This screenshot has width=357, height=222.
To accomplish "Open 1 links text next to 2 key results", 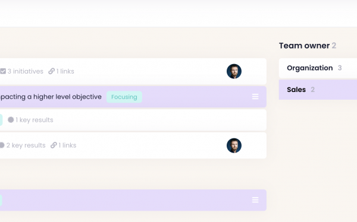I will point(67,145).
